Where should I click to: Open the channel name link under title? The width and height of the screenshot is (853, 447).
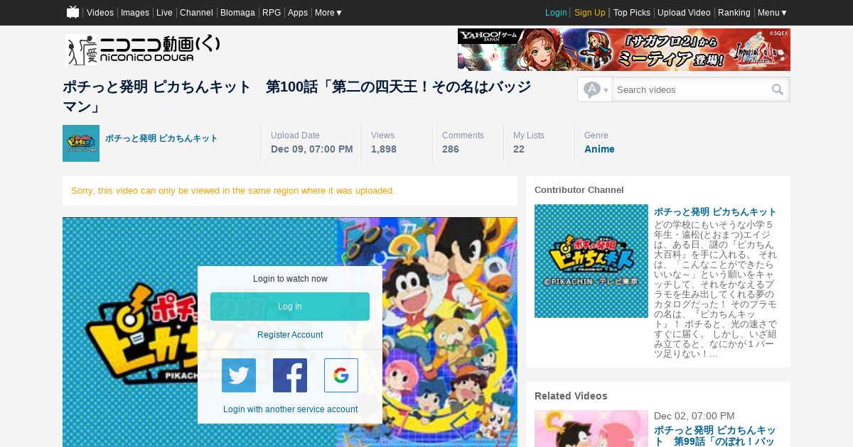click(x=161, y=138)
